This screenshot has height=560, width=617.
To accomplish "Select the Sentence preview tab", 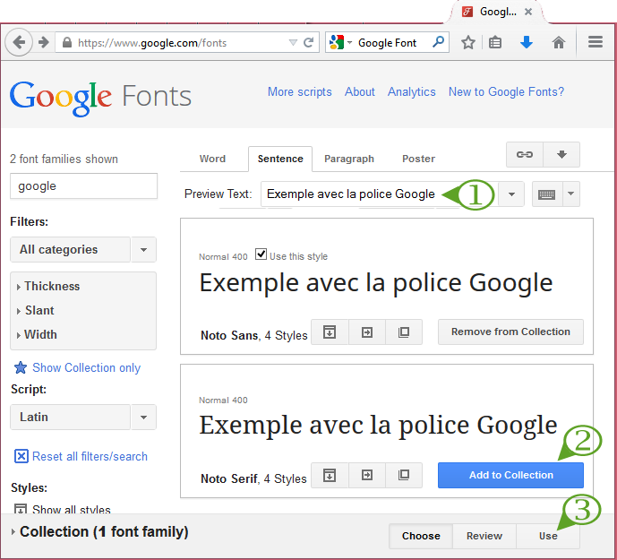I will (x=280, y=159).
